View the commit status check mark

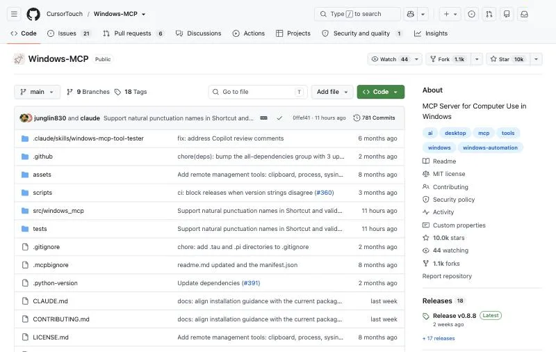tap(279, 118)
